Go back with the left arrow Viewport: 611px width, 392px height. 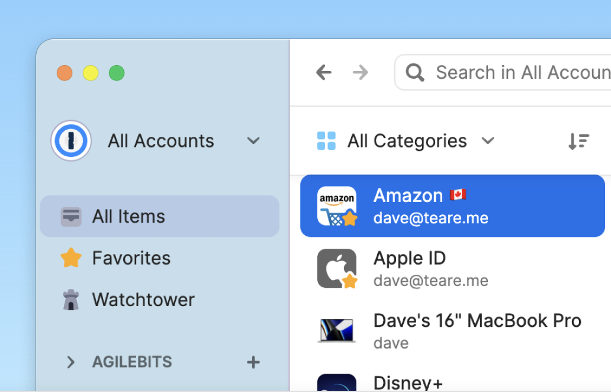coord(324,72)
